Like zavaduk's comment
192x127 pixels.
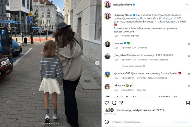pos(189,44)
